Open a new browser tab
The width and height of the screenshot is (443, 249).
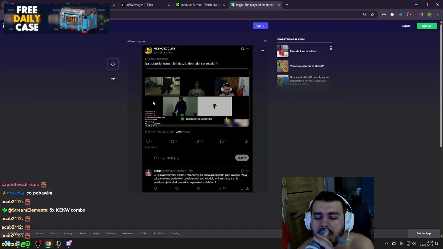pos(287,5)
